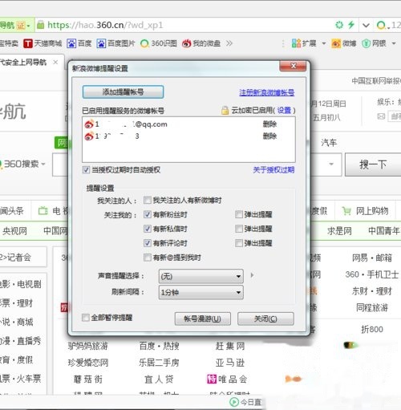Open the 注册新浪微博帐号 link

pos(266,92)
